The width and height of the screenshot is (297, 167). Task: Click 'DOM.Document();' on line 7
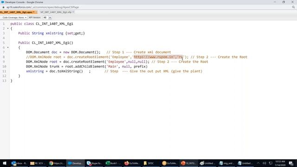pos(86,52)
